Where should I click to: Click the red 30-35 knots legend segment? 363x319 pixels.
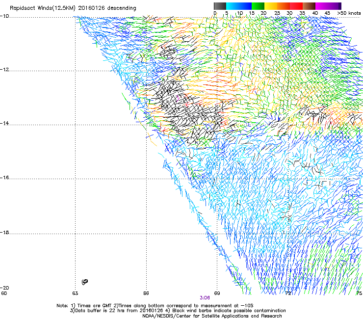(x=296, y=6)
